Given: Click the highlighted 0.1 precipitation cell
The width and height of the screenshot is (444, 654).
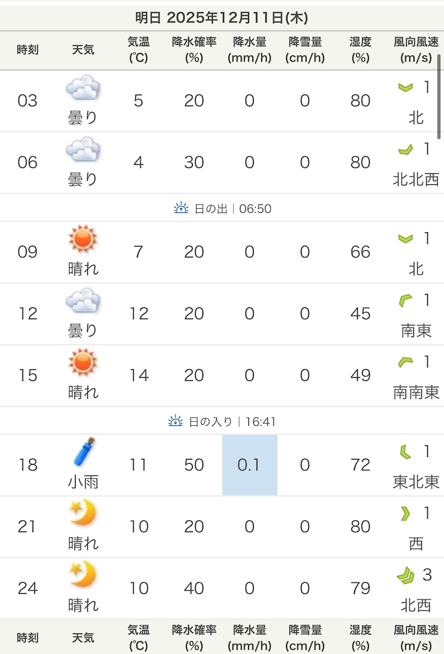Looking at the screenshot, I should [x=249, y=465].
